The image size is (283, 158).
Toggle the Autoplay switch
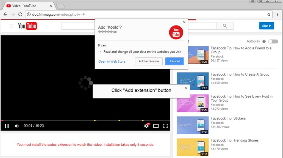(x=273, y=41)
